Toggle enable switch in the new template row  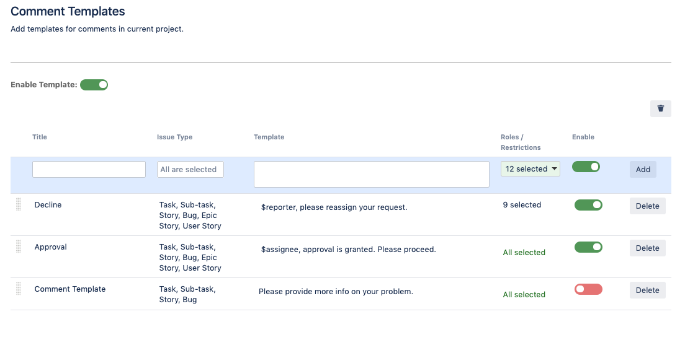586,167
